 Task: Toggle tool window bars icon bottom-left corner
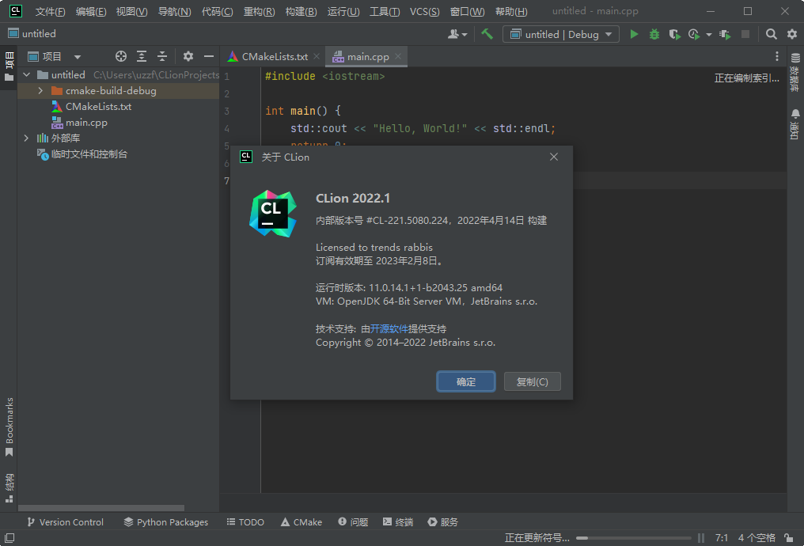pos(9,538)
